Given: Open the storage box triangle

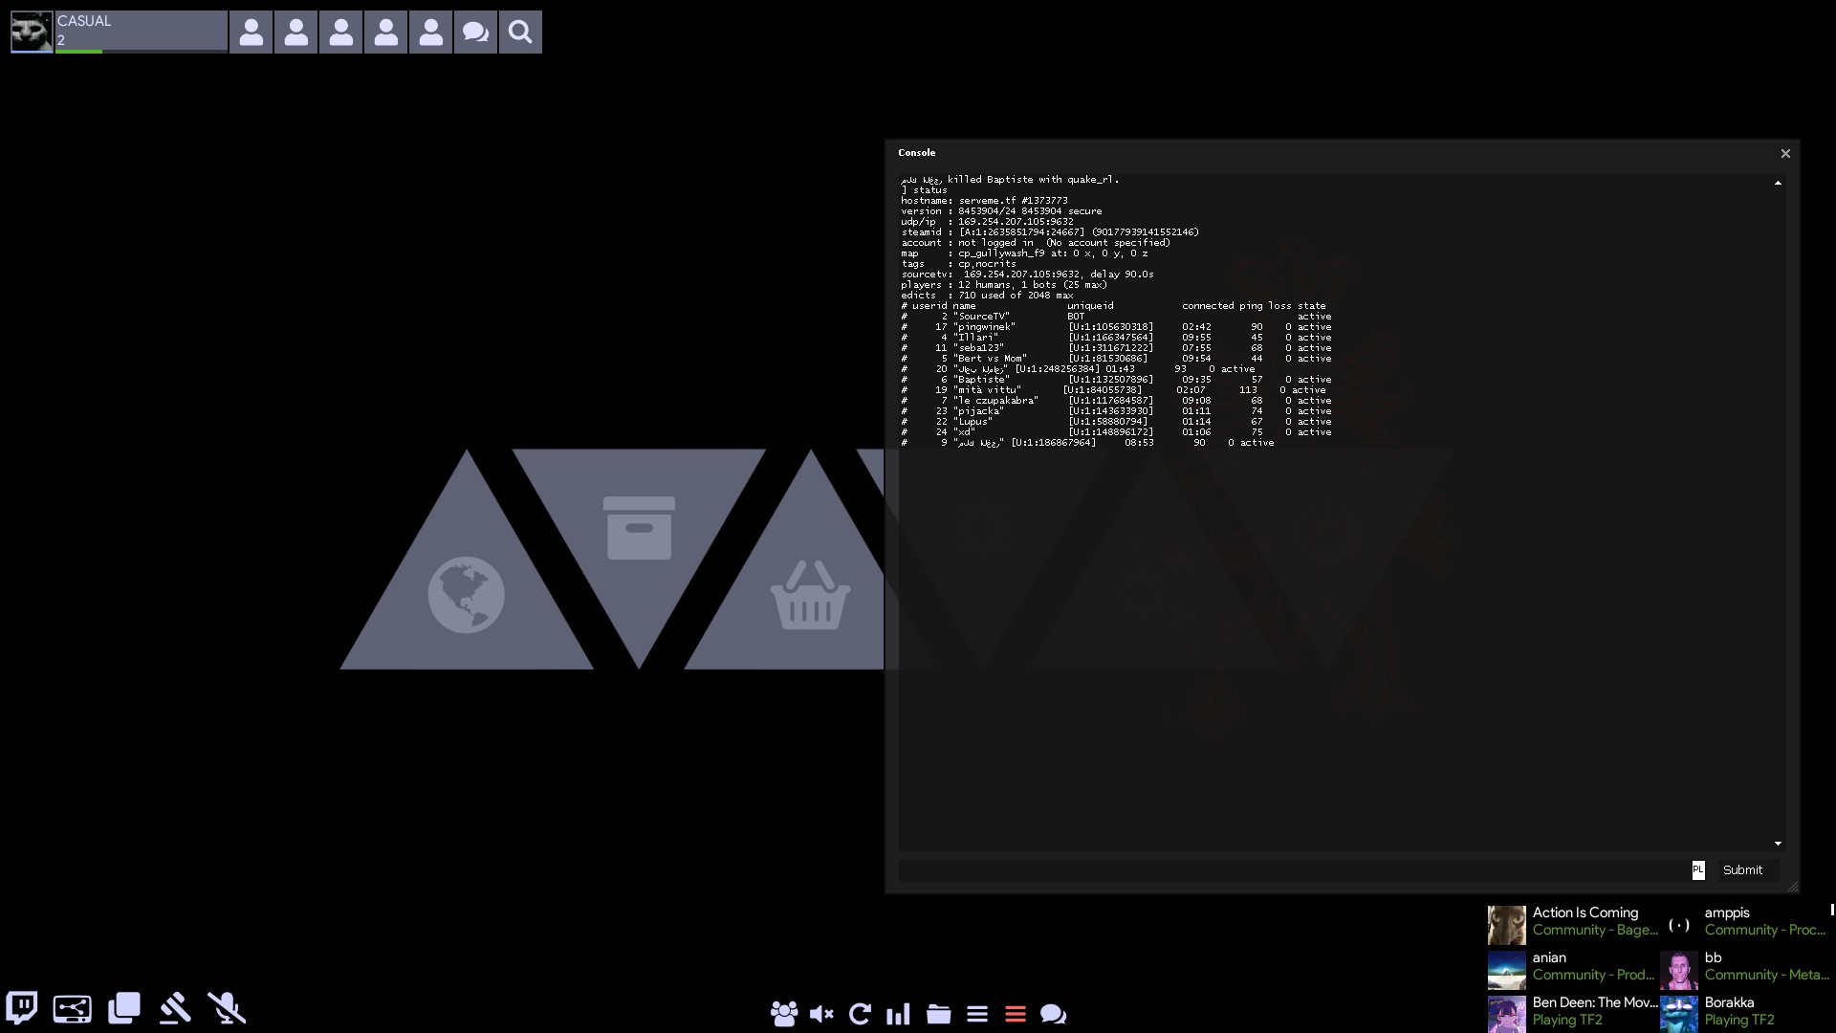Looking at the screenshot, I should 639,528.
